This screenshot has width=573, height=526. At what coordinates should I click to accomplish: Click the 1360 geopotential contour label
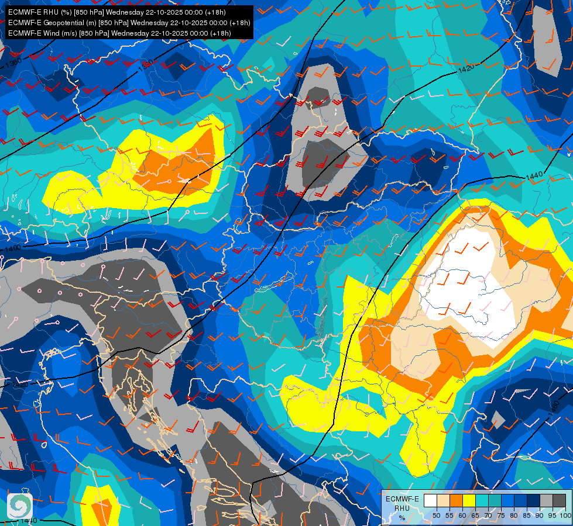(13, 63)
